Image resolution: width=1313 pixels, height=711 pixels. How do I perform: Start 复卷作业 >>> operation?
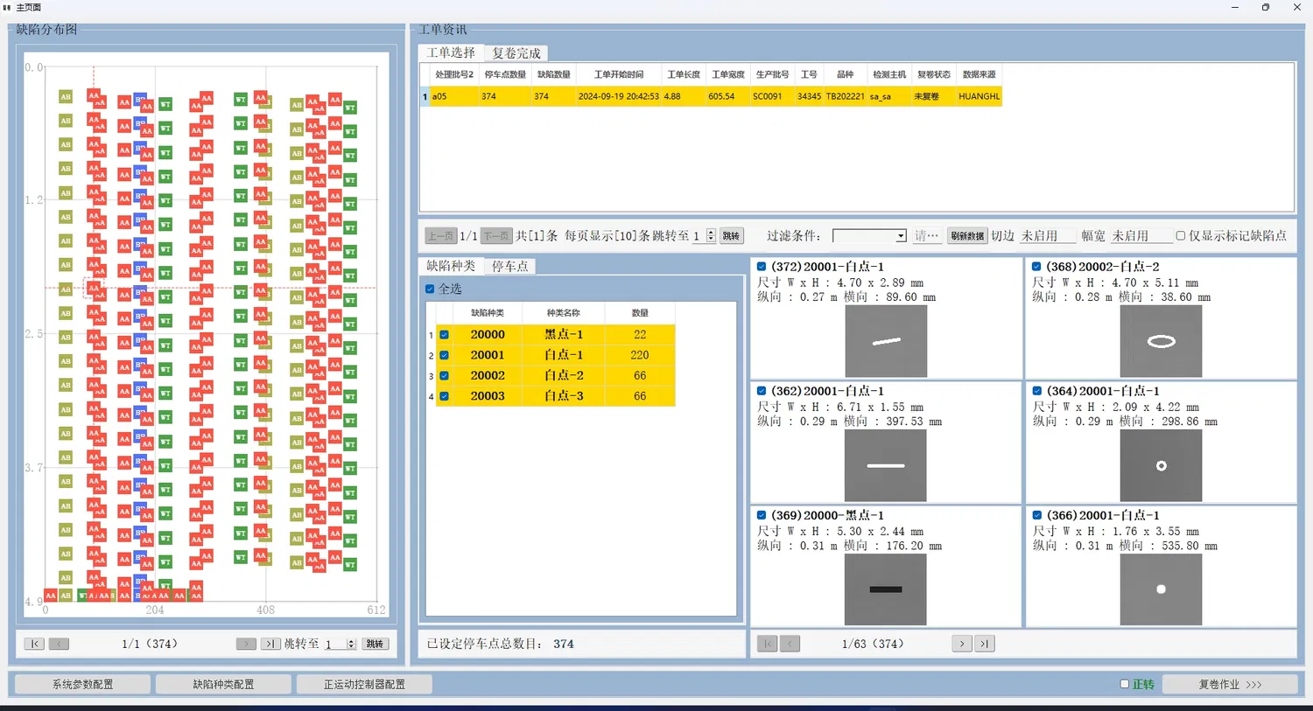pos(1230,684)
